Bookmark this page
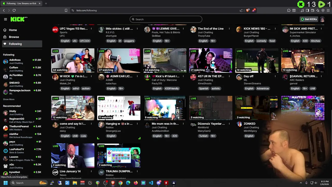Image resolution: width=332 pixels, height=187 pixels. pyautogui.click(x=66, y=10)
